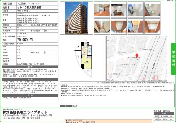Click the empty 町内会費 value cell
This screenshot has width=176, height=123.
point(38,61)
